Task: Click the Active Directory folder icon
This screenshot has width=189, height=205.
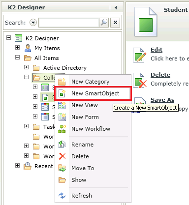Action: coord(36,68)
